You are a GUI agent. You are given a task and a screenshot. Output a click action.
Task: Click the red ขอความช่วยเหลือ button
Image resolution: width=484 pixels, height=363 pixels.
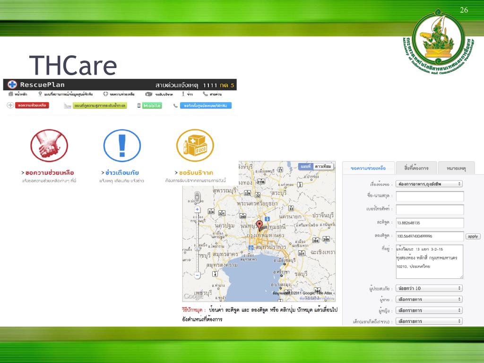(32, 105)
